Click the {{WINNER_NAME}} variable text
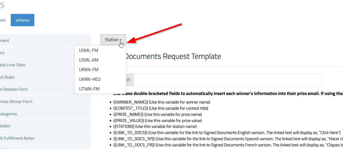 131,102
